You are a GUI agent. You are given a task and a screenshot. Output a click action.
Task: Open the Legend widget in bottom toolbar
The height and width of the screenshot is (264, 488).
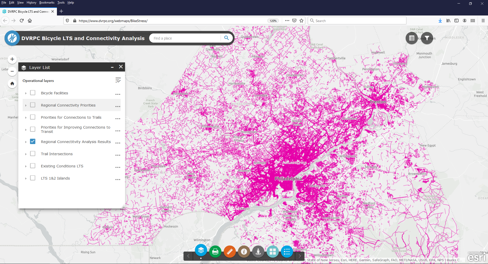[287, 252]
